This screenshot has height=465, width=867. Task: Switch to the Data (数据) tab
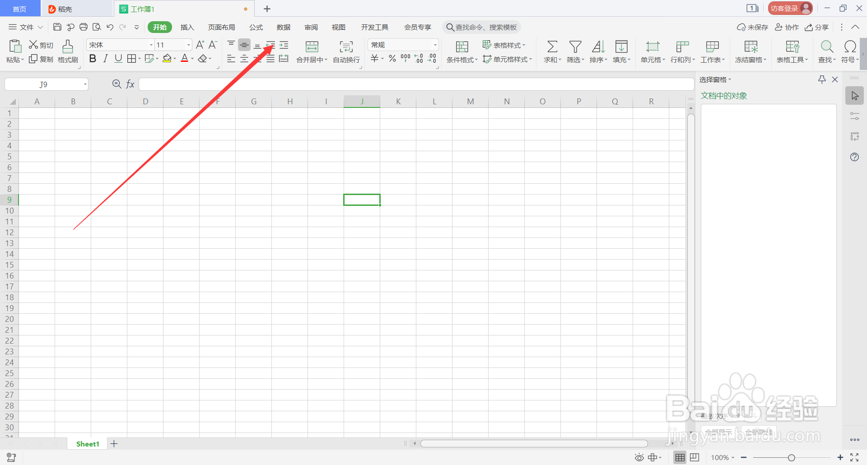click(284, 27)
